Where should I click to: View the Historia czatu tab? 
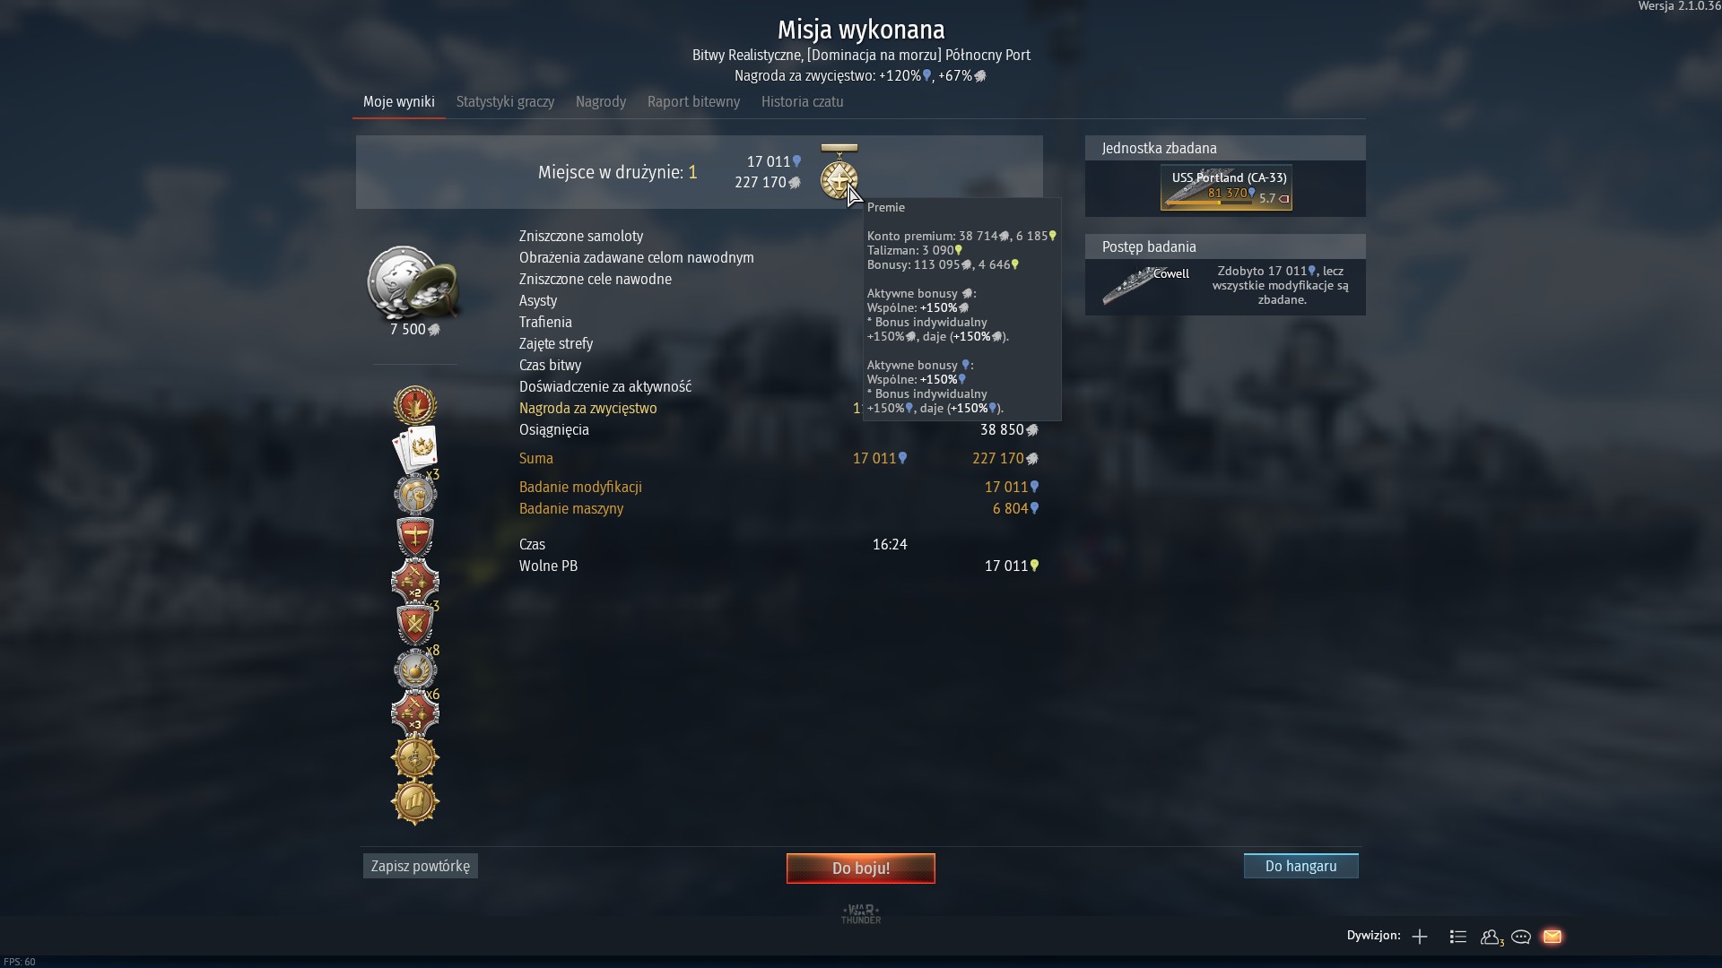(x=802, y=102)
